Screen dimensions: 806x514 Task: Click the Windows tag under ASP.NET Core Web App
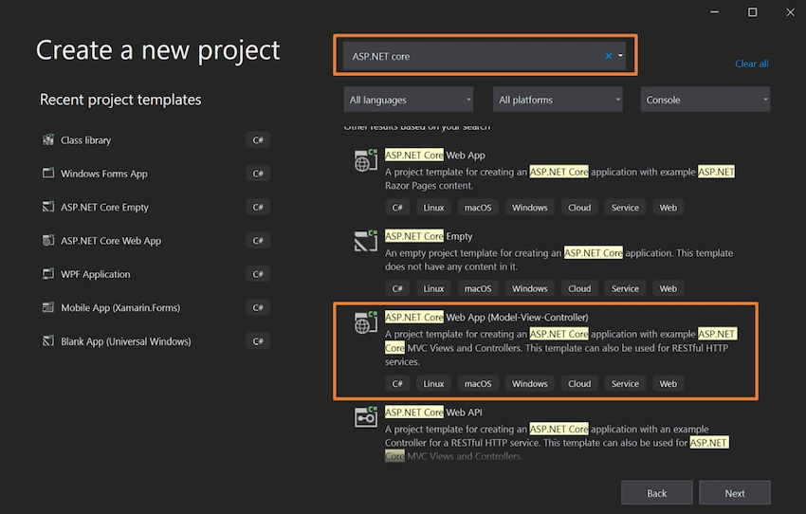tap(529, 208)
